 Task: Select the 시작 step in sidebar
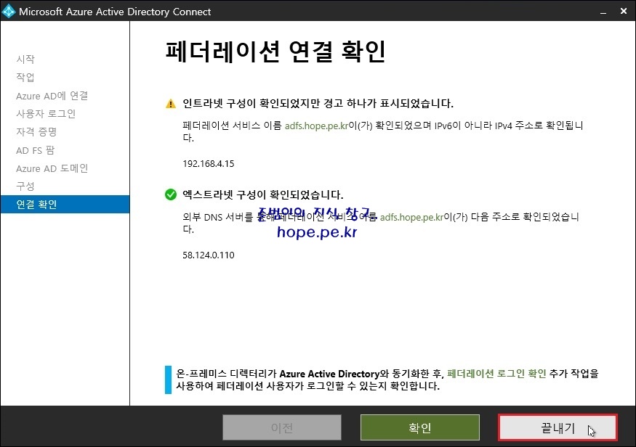[25, 59]
